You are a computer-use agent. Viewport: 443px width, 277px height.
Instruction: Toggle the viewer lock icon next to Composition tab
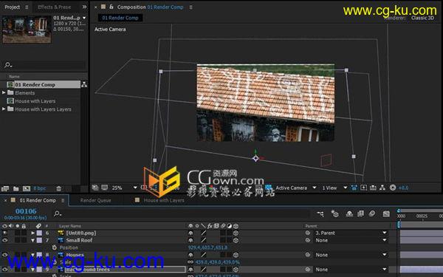tap(111, 7)
